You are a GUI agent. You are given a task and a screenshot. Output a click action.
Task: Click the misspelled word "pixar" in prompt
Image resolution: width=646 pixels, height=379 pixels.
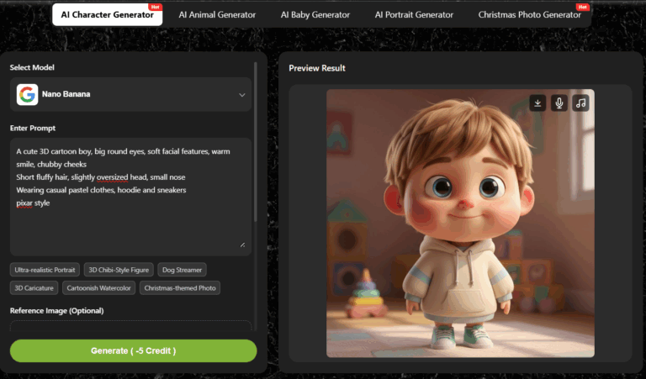coord(24,203)
